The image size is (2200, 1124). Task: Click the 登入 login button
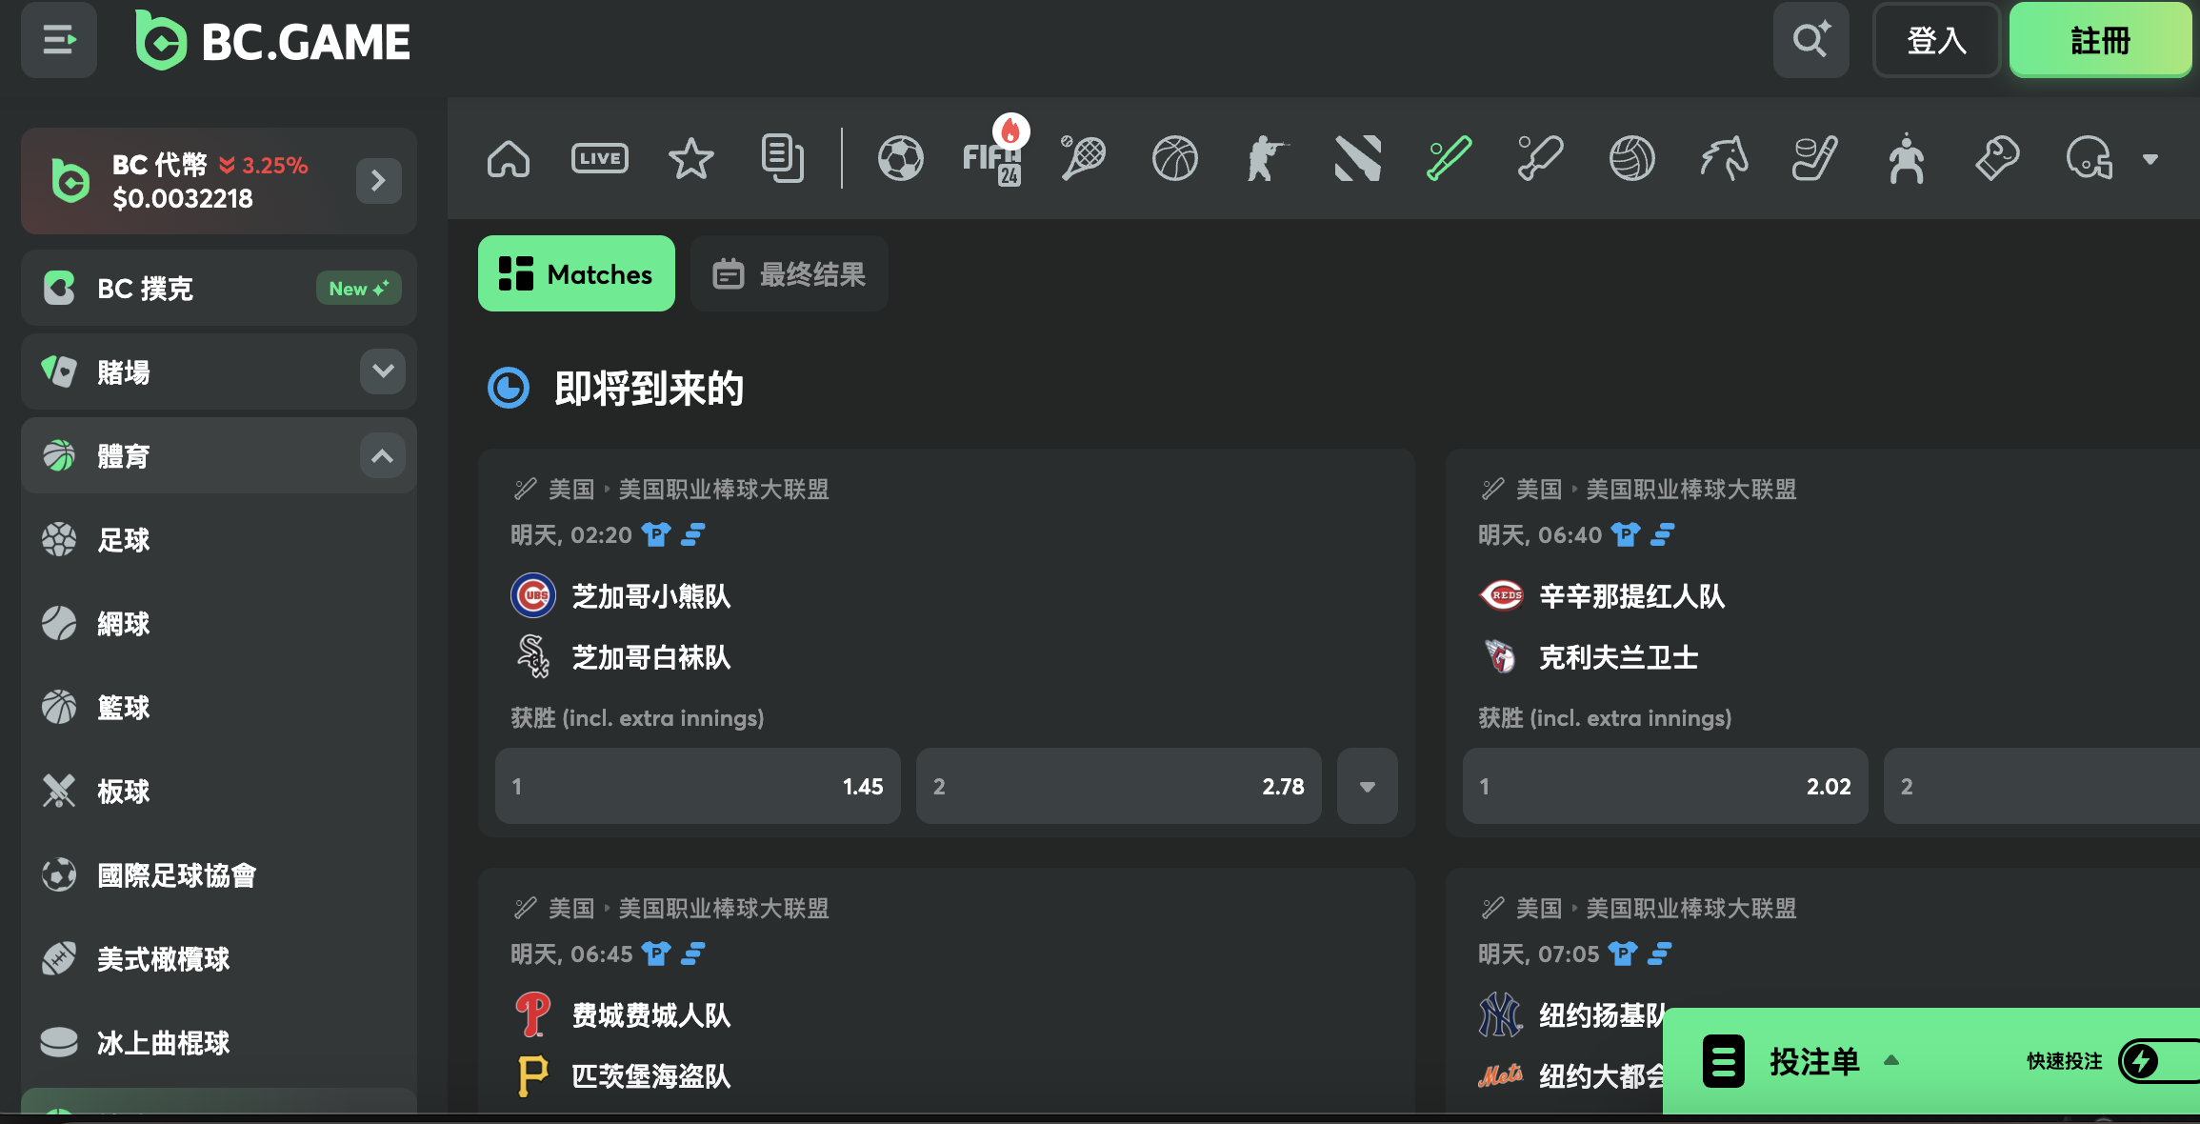point(1936,40)
